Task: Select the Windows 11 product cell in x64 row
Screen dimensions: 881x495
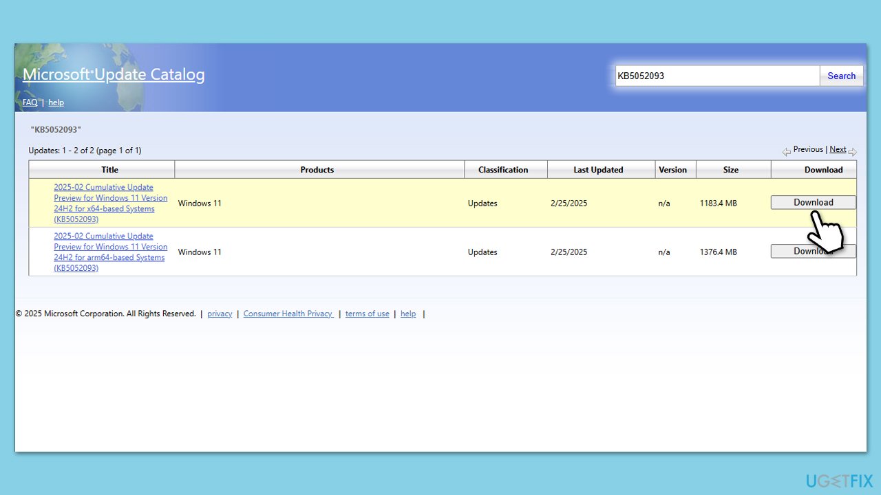Action: pyautogui.click(x=200, y=203)
